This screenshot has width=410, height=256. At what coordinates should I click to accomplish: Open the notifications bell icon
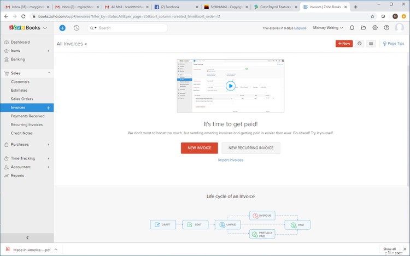coord(352,28)
